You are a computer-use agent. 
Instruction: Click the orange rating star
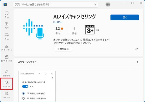[x=62, y=29]
